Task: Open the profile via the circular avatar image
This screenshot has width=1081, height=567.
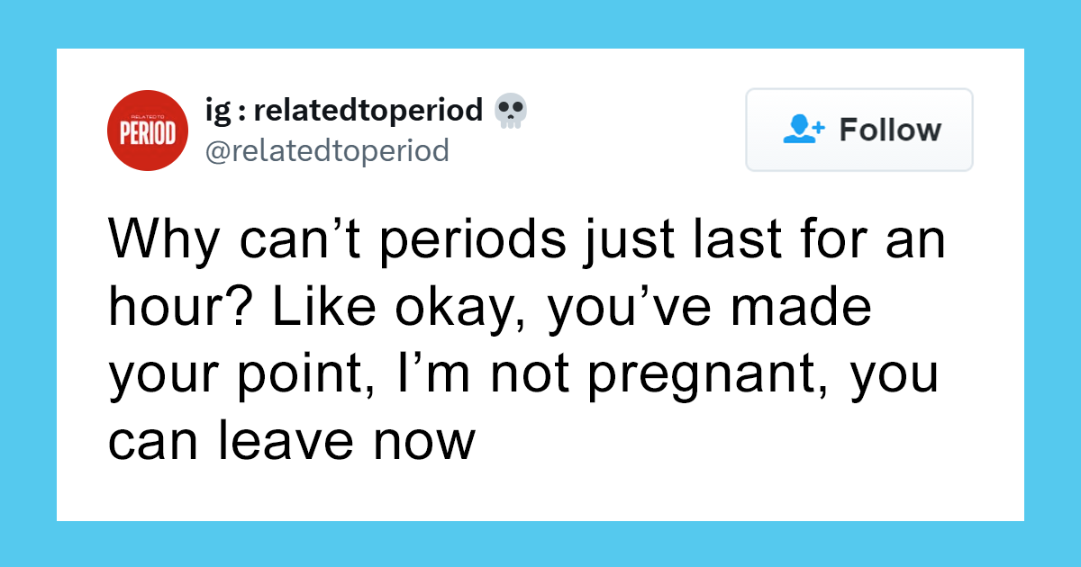Action: tap(148, 130)
